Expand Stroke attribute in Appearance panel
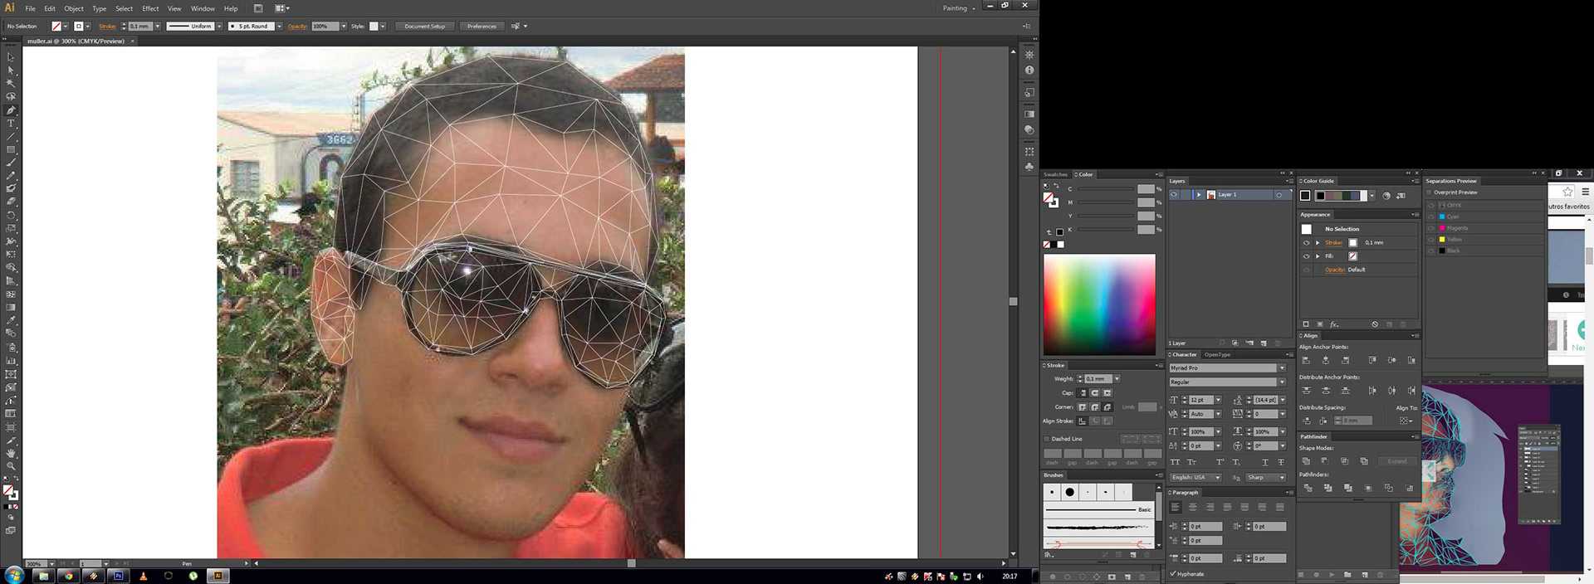 tap(1318, 243)
